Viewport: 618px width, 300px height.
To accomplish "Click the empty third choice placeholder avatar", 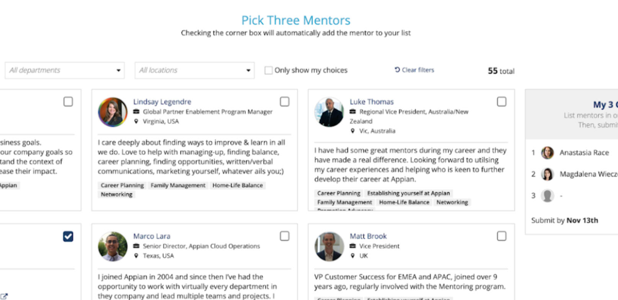I will (547, 196).
